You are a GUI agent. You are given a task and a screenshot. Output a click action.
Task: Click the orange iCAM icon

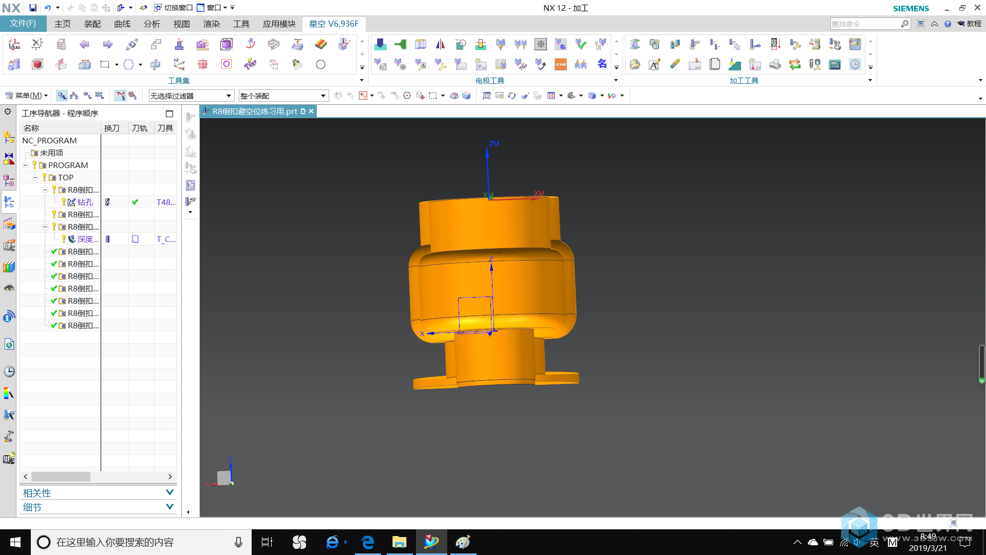[561, 65]
